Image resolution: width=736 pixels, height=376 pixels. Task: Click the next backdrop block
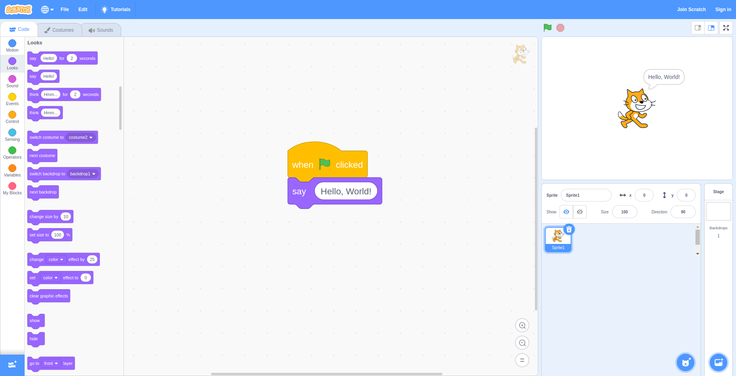click(43, 192)
